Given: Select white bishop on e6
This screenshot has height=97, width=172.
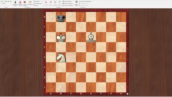Looking at the screenshot, I should [x=91, y=37].
